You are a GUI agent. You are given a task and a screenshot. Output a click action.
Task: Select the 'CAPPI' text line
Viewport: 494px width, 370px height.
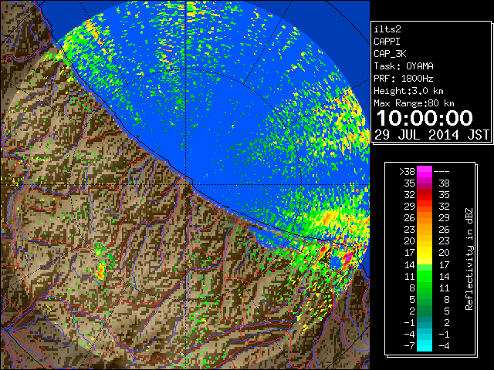[x=387, y=42]
